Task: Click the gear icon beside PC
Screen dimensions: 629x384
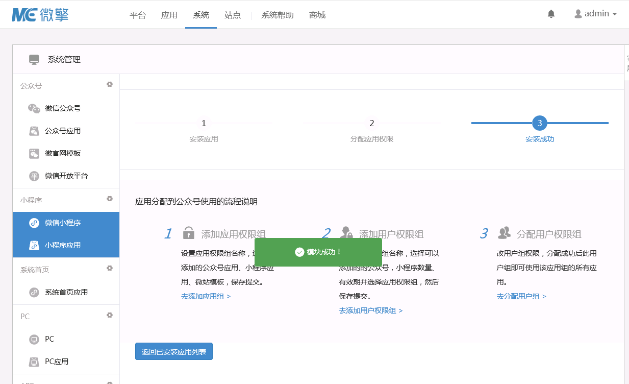Action: point(109,315)
